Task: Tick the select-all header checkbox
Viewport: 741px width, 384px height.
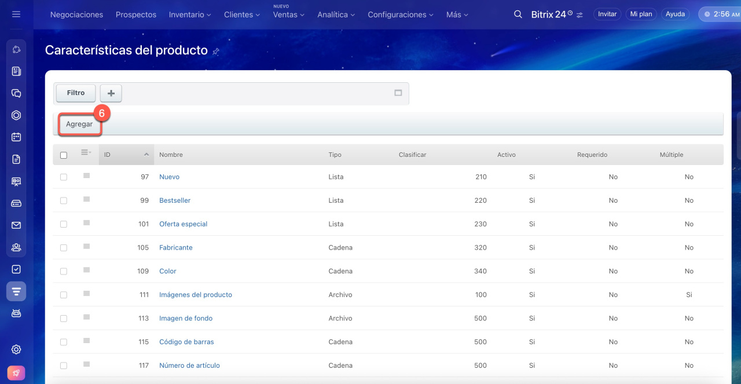Action: 64,155
